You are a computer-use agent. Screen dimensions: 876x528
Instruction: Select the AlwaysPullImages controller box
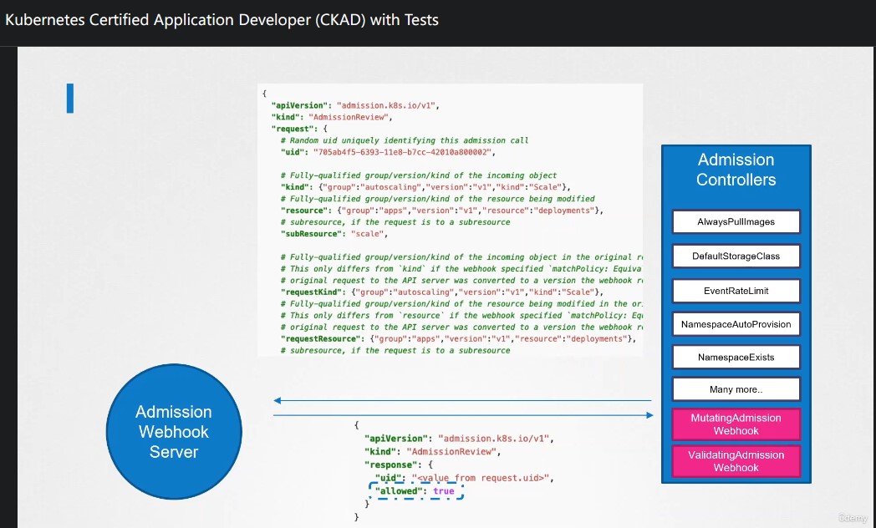(736, 221)
